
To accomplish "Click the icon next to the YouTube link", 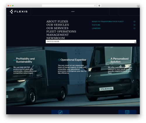I will (134, 25).
